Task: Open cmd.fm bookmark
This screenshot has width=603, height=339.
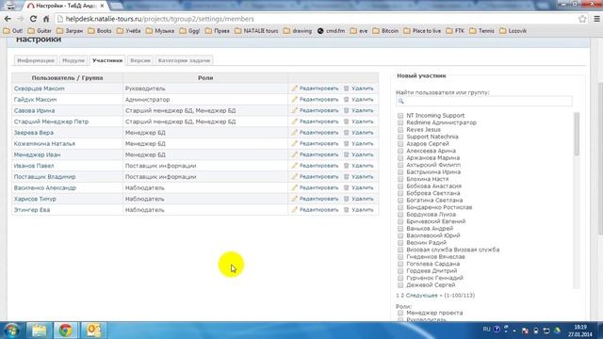Action: click(x=331, y=31)
